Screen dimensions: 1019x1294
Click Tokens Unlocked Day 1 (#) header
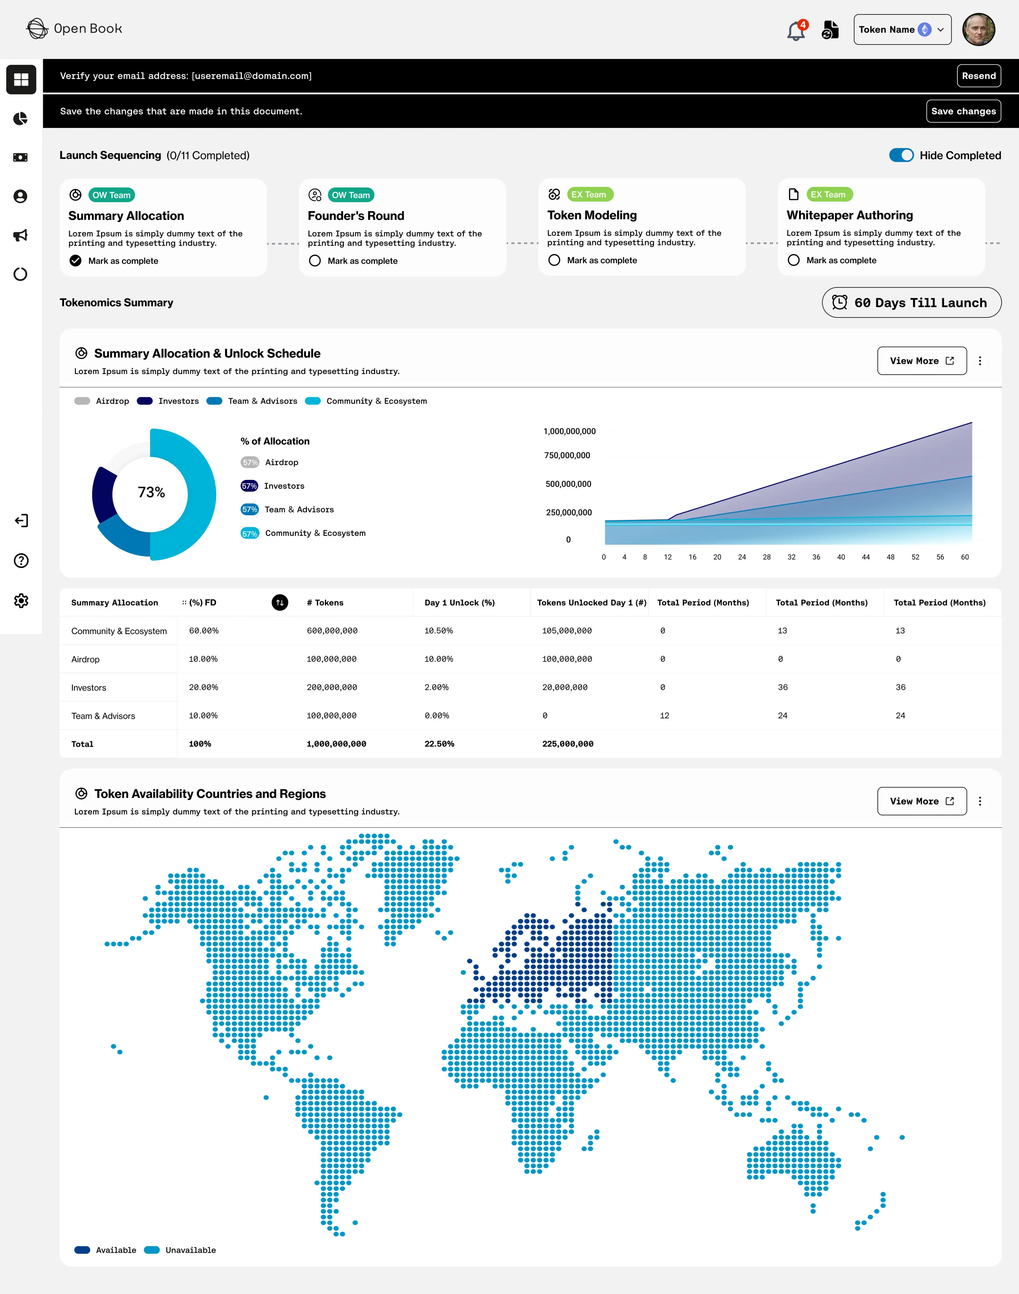(592, 602)
